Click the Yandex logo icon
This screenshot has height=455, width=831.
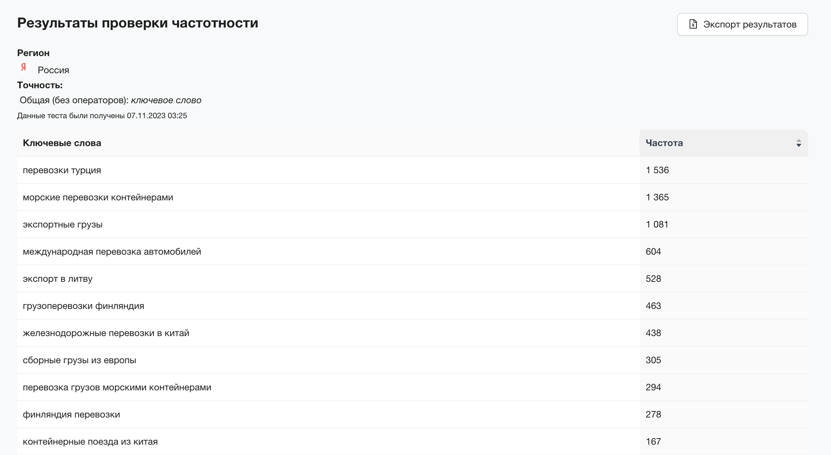[x=24, y=67]
